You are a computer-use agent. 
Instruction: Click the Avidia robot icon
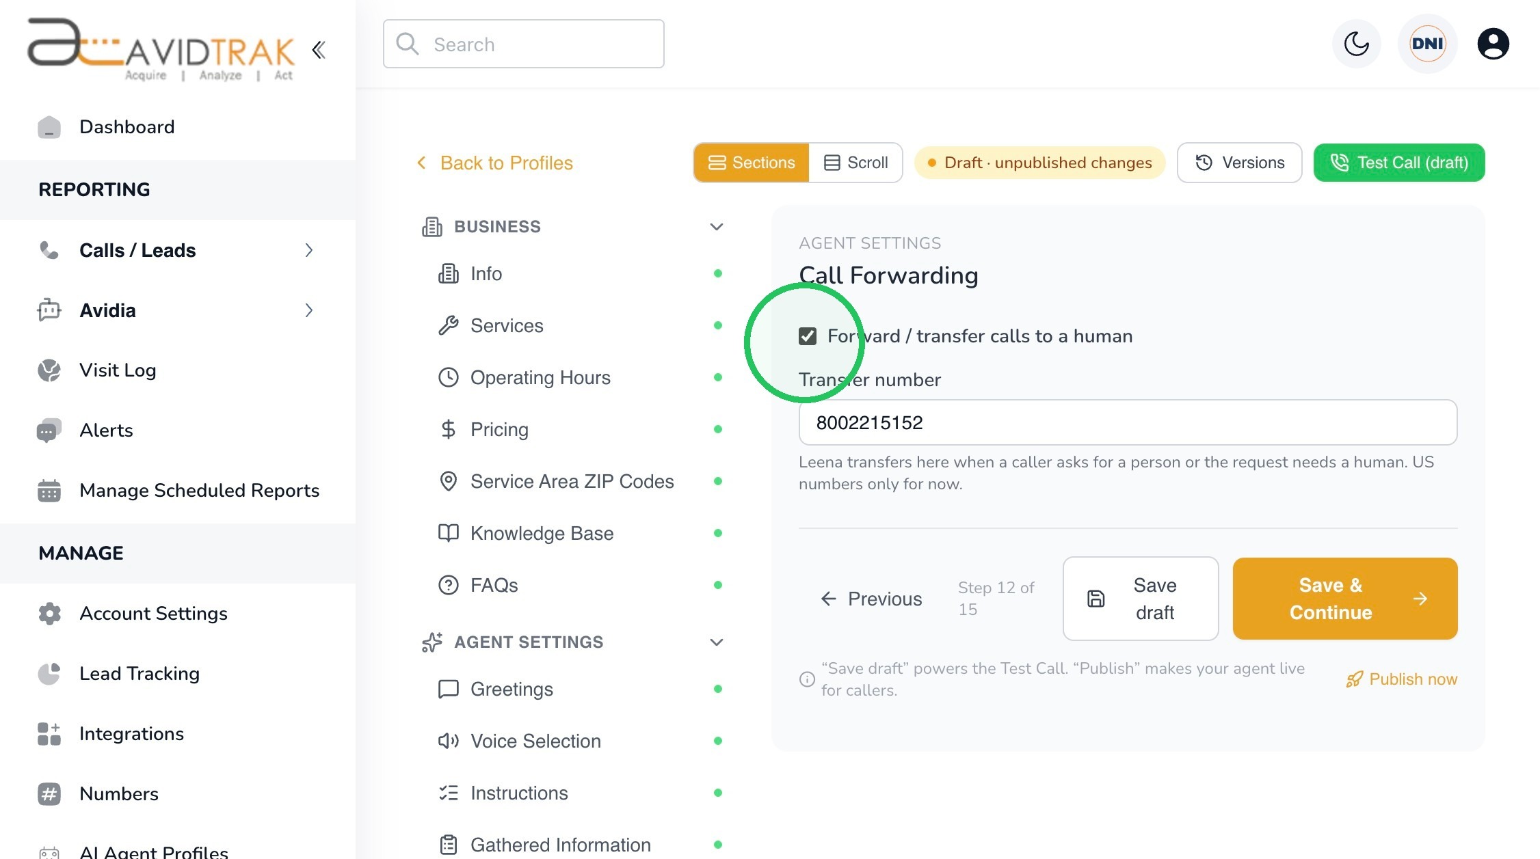point(49,310)
